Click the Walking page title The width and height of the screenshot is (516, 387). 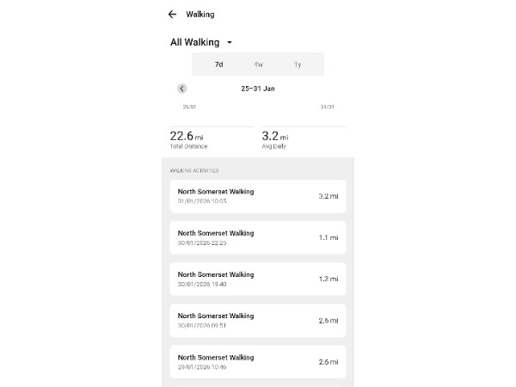200,15
